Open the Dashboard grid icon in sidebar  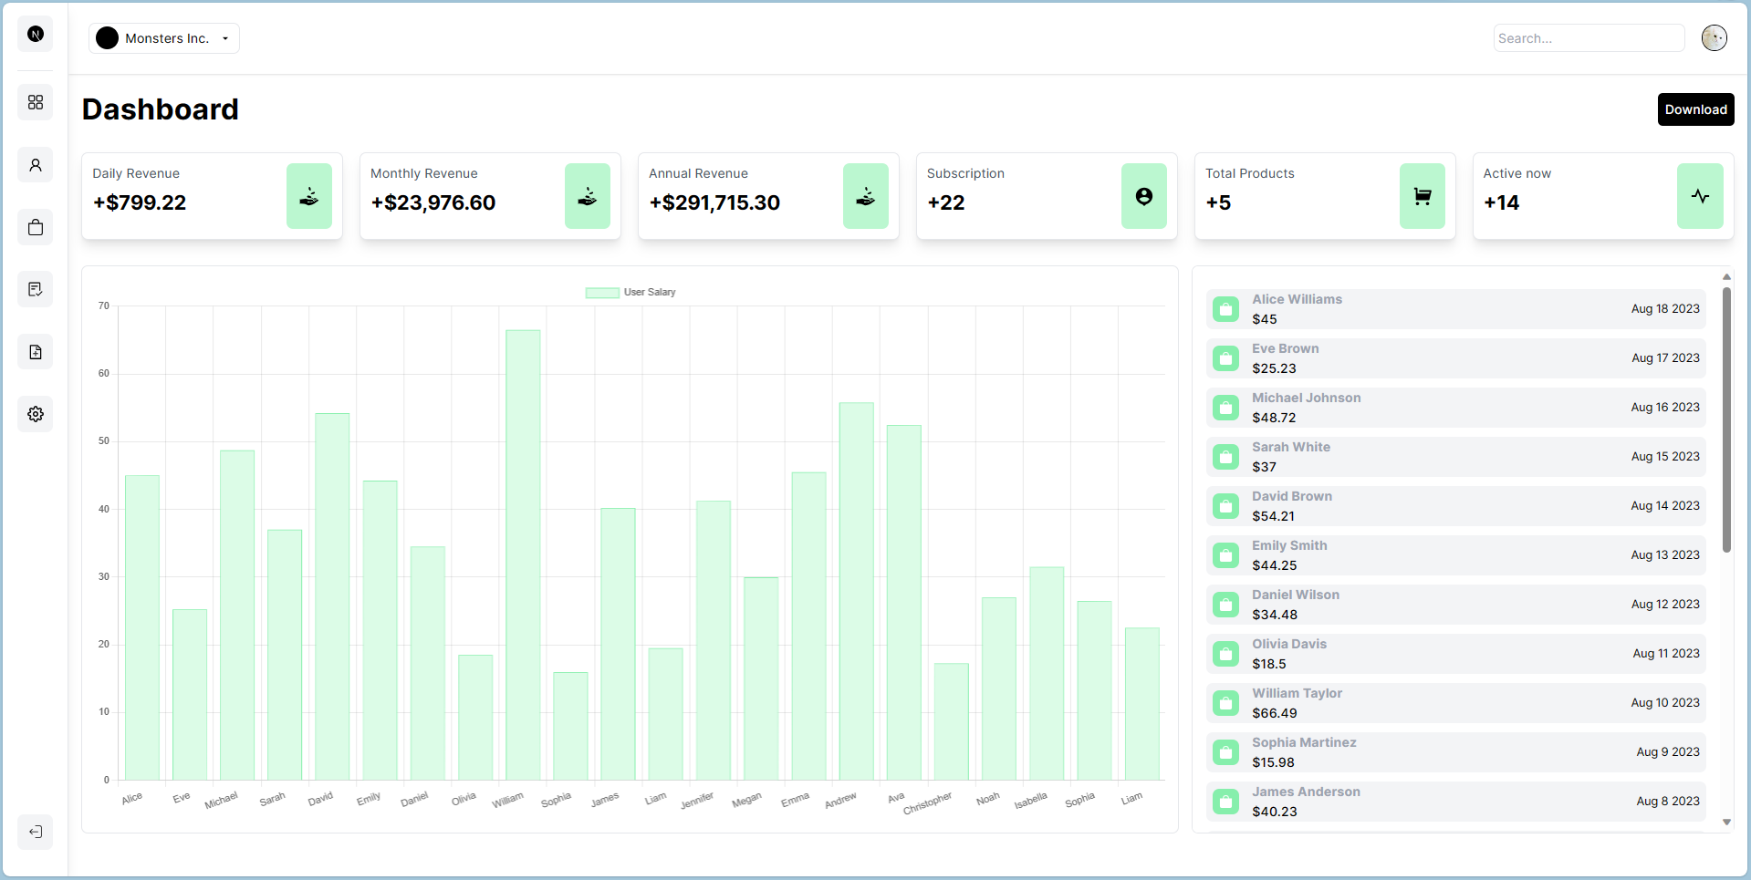36,103
